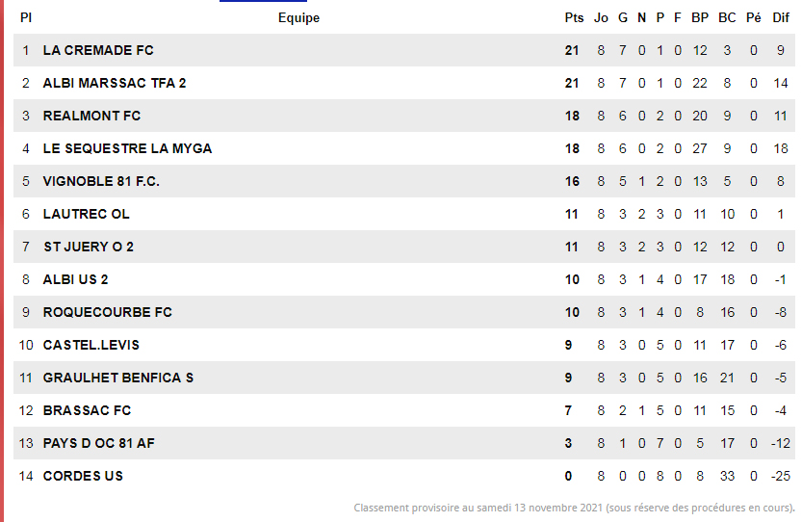Click the Classement provisoire footnote text

point(574,508)
